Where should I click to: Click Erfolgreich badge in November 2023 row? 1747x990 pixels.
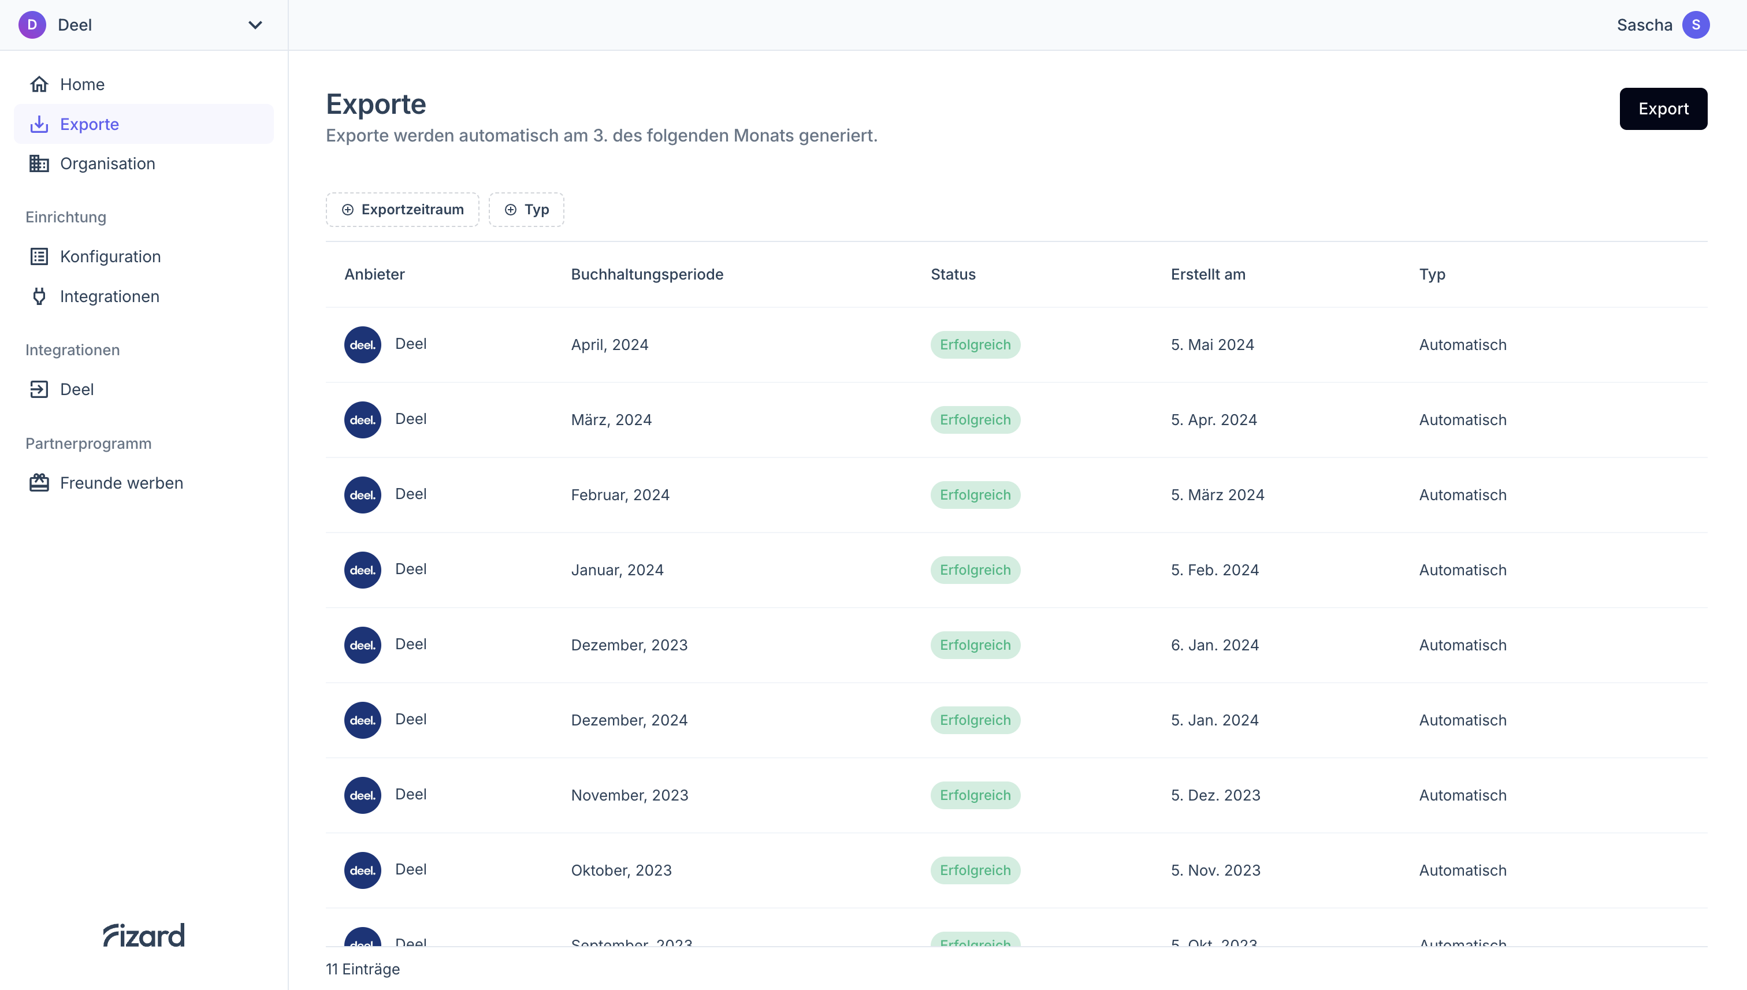point(975,795)
